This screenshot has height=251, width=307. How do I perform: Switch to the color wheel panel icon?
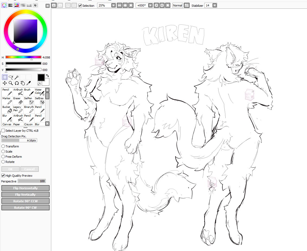[5, 5]
